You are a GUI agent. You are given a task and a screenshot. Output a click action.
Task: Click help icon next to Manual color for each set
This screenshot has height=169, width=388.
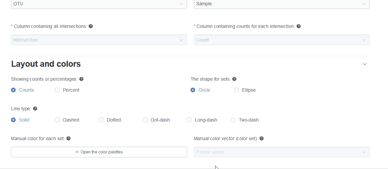[69, 138]
